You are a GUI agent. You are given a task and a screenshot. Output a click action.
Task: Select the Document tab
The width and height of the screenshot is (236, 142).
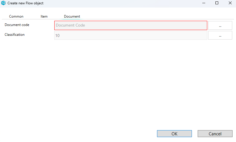[x=72, y=16]
